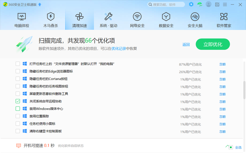Click 26%用户已优化 text
Viewport: 246px width, 155px height.
point(190,72)
